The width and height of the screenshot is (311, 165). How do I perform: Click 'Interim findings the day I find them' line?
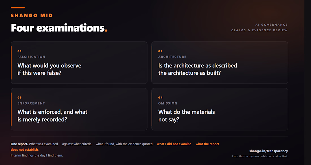[37, 155]
